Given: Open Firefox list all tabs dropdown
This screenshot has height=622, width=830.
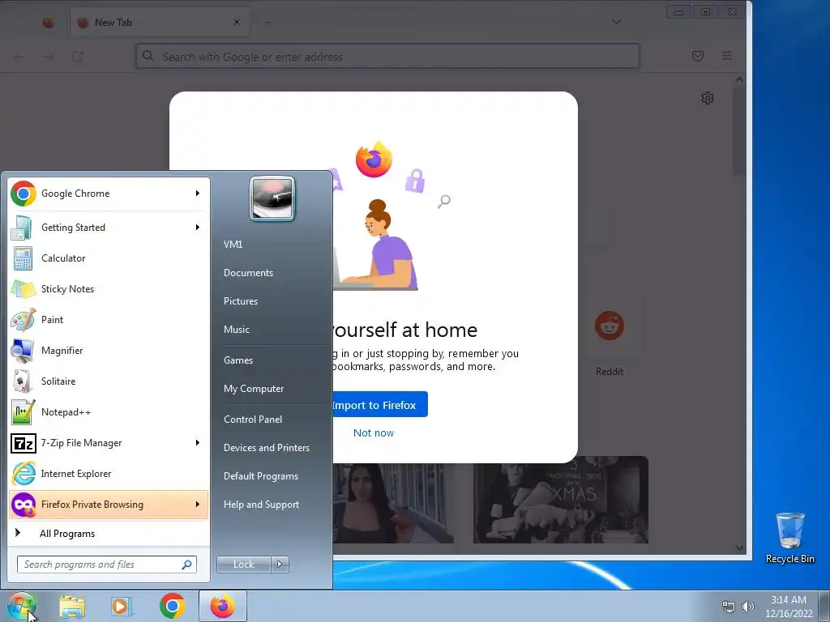Looking at the screenshot, I should click(x=617, y=22).
